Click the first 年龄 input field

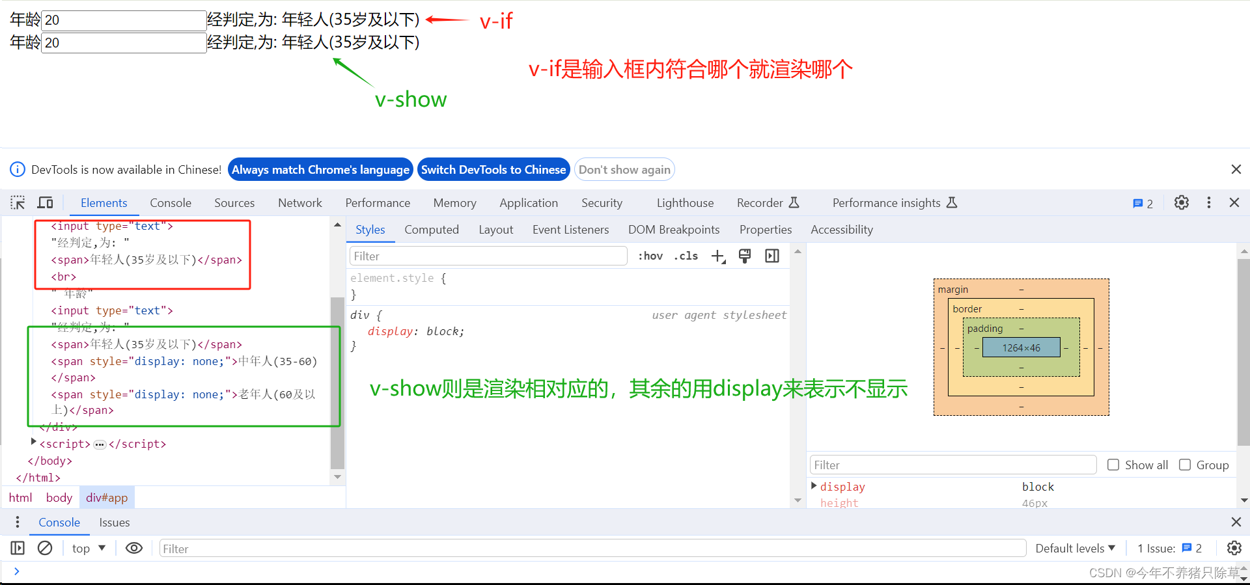tap(124, 20)
